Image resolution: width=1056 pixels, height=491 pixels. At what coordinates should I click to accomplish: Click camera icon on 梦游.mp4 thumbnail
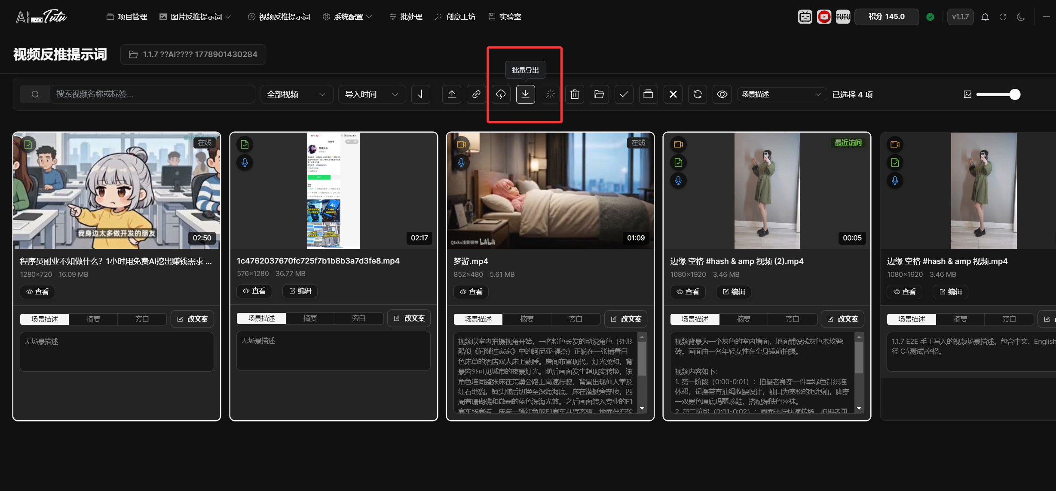pos(461,145)
